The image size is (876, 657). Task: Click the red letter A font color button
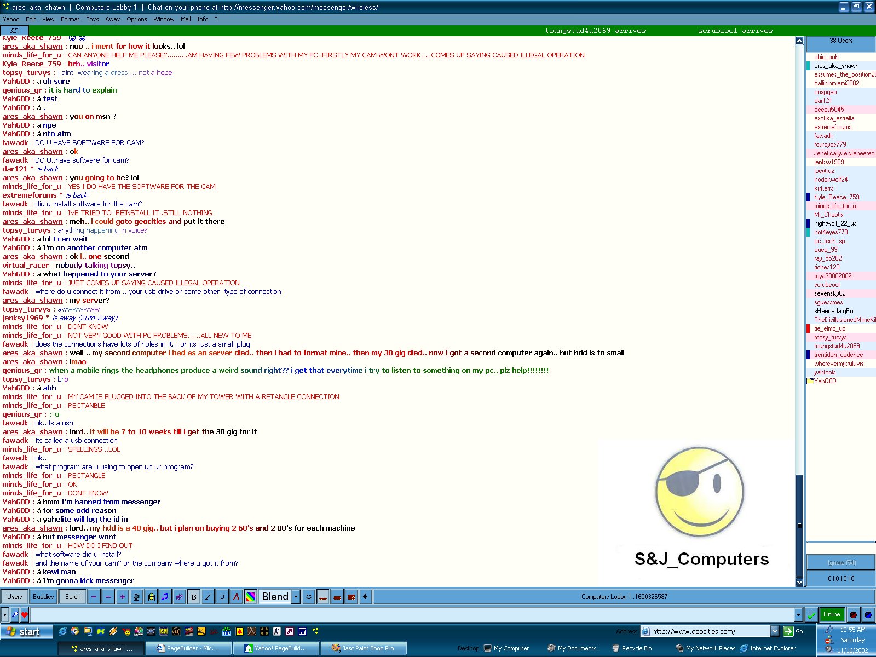point(236,597)
